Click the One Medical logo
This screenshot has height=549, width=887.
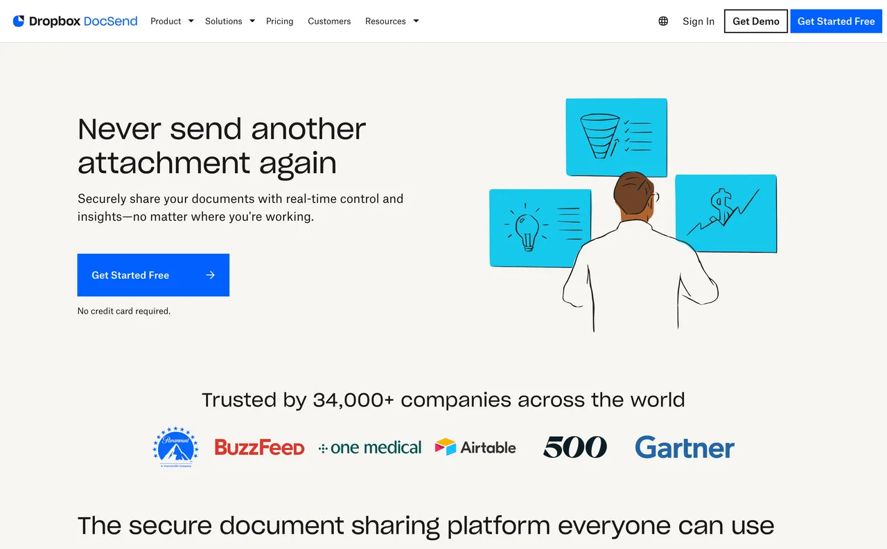(x=369, y=447)
